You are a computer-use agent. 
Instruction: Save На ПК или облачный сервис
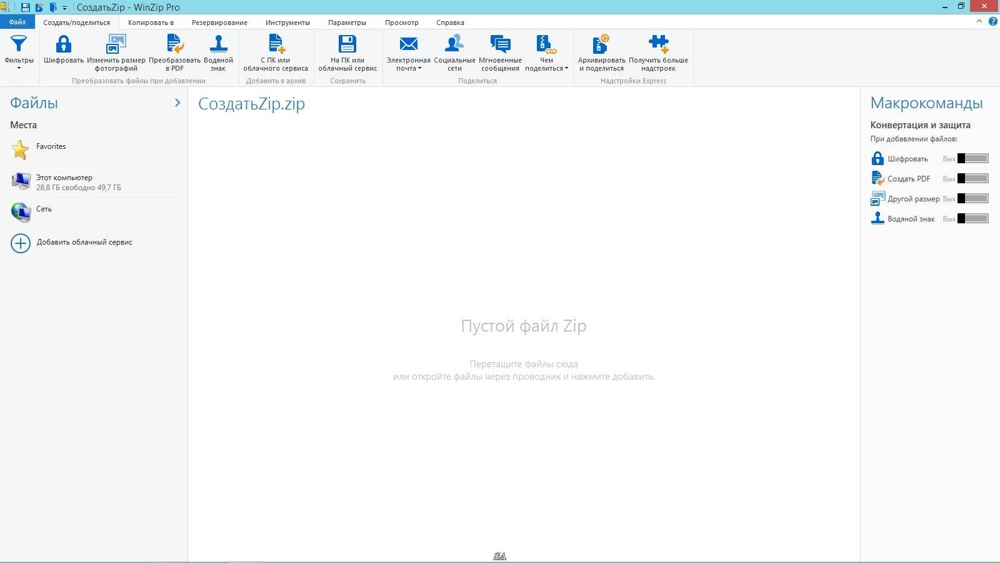(x=347, y=53)
